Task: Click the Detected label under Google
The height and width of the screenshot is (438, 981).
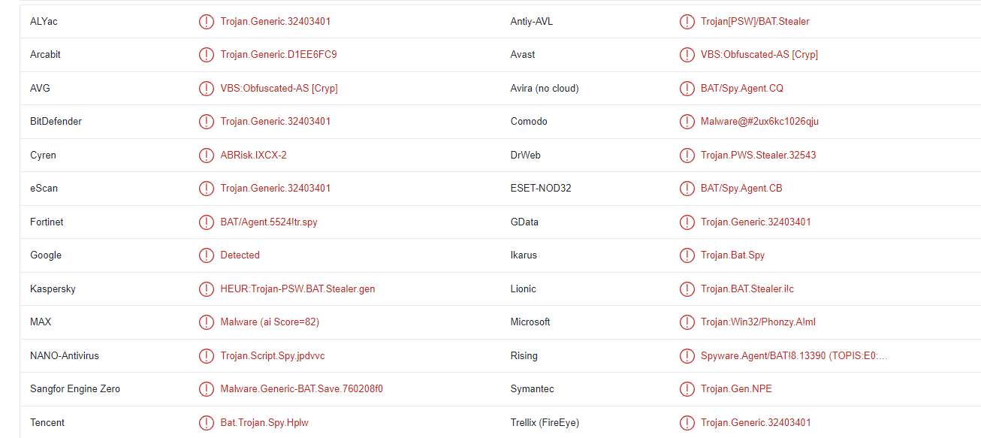Action: [x=240, y=255]
